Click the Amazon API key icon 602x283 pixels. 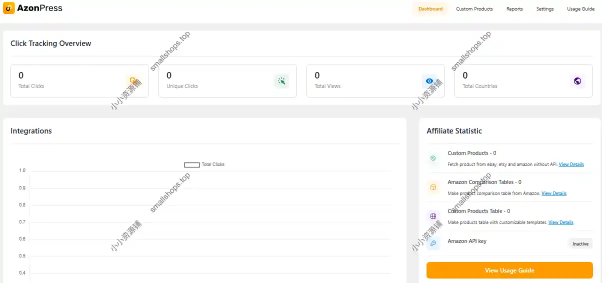click(x=433, y=243)
